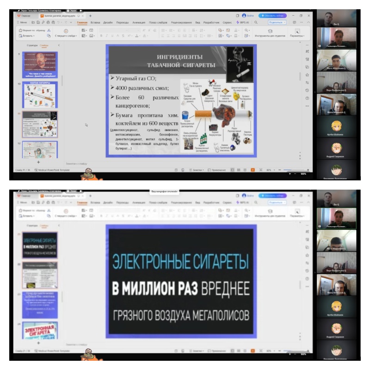Start slideshow with play icon in upper window
The height and width of the screenshot is (370, 370).
coord(66,31)
